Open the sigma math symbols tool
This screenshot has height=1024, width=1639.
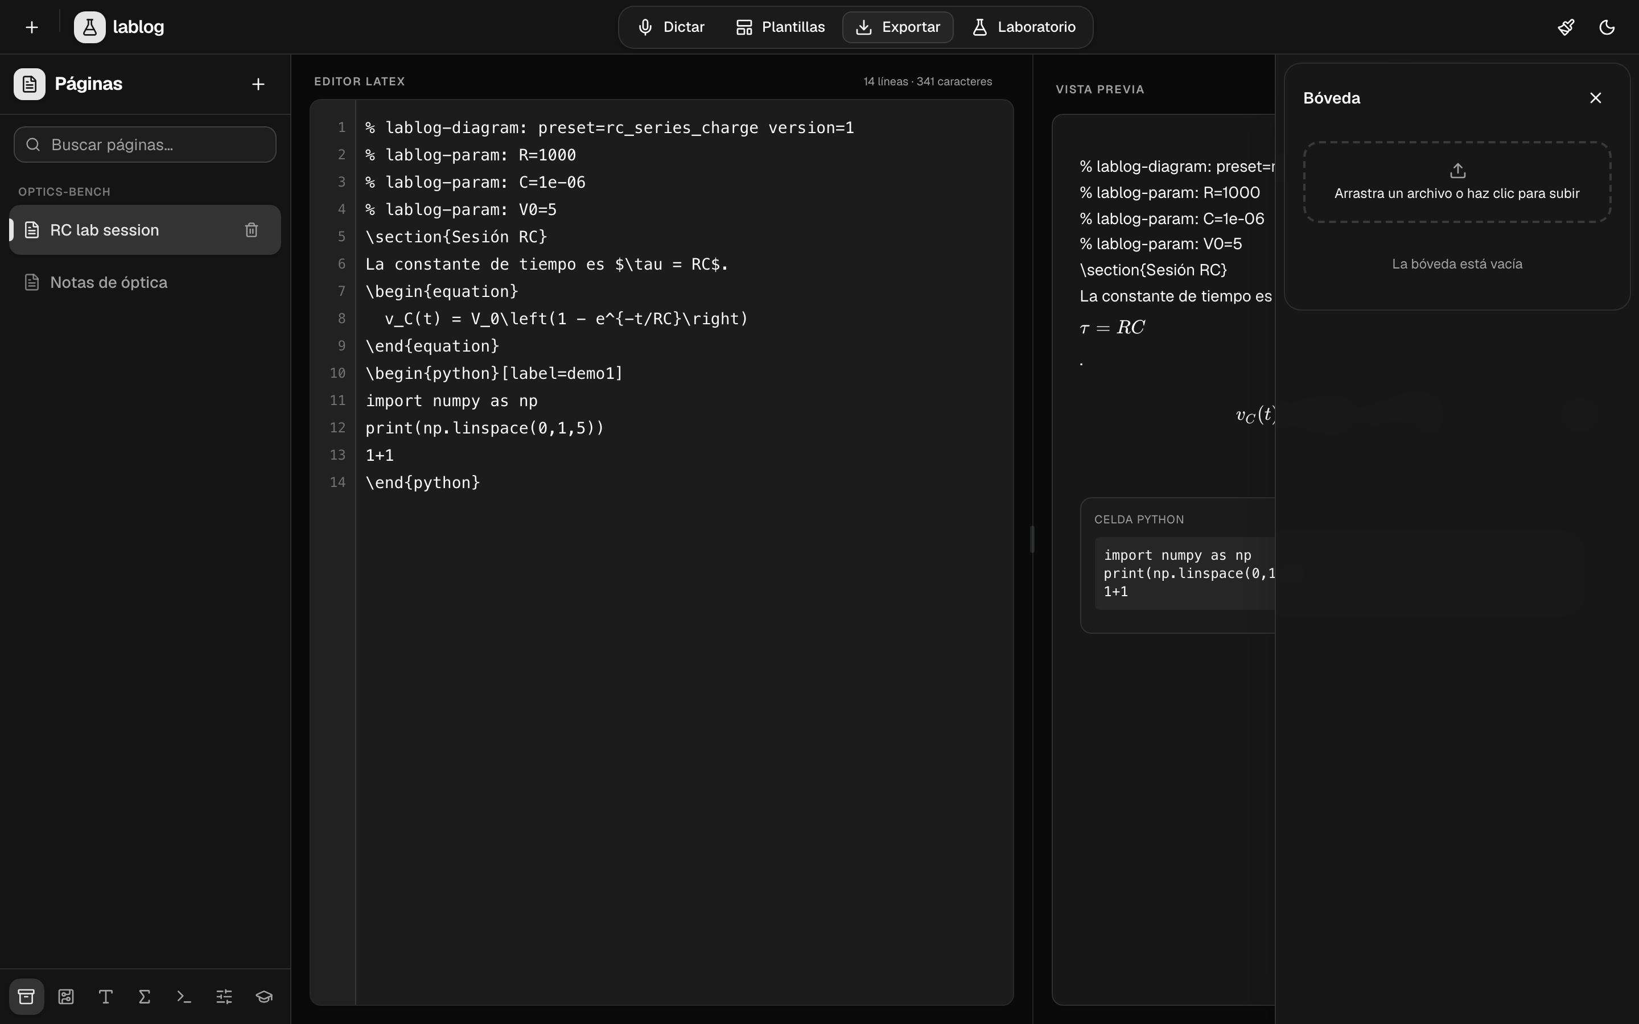144,996
